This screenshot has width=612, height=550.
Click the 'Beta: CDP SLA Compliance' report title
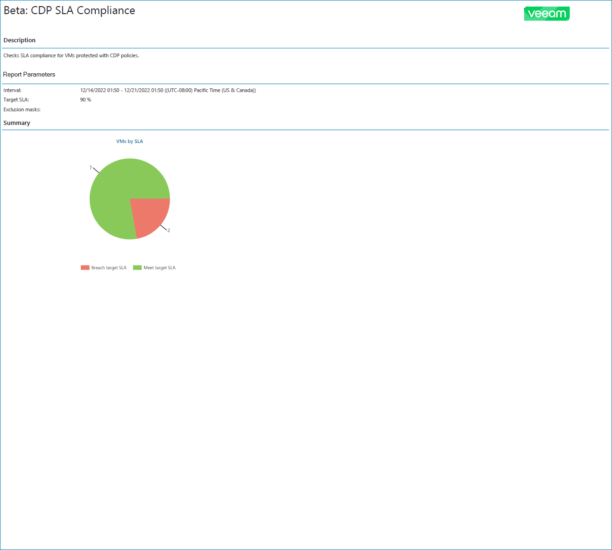tap(70, 11)
